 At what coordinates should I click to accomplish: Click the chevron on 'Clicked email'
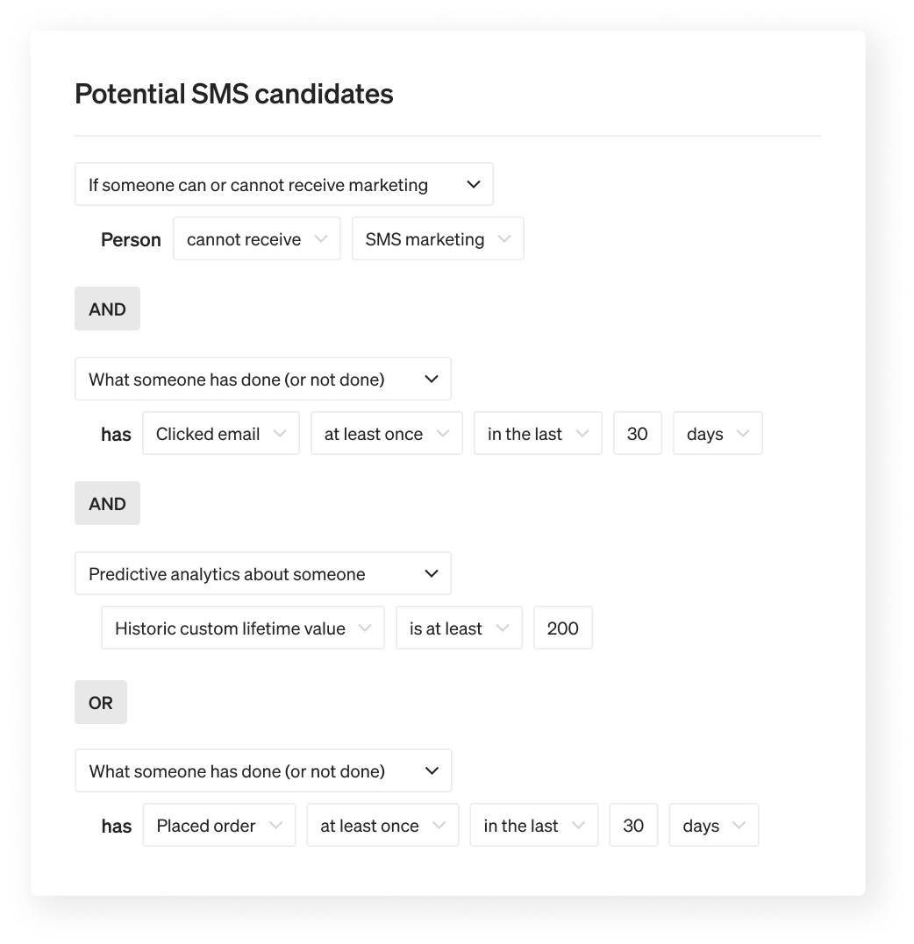coord(280,433)
